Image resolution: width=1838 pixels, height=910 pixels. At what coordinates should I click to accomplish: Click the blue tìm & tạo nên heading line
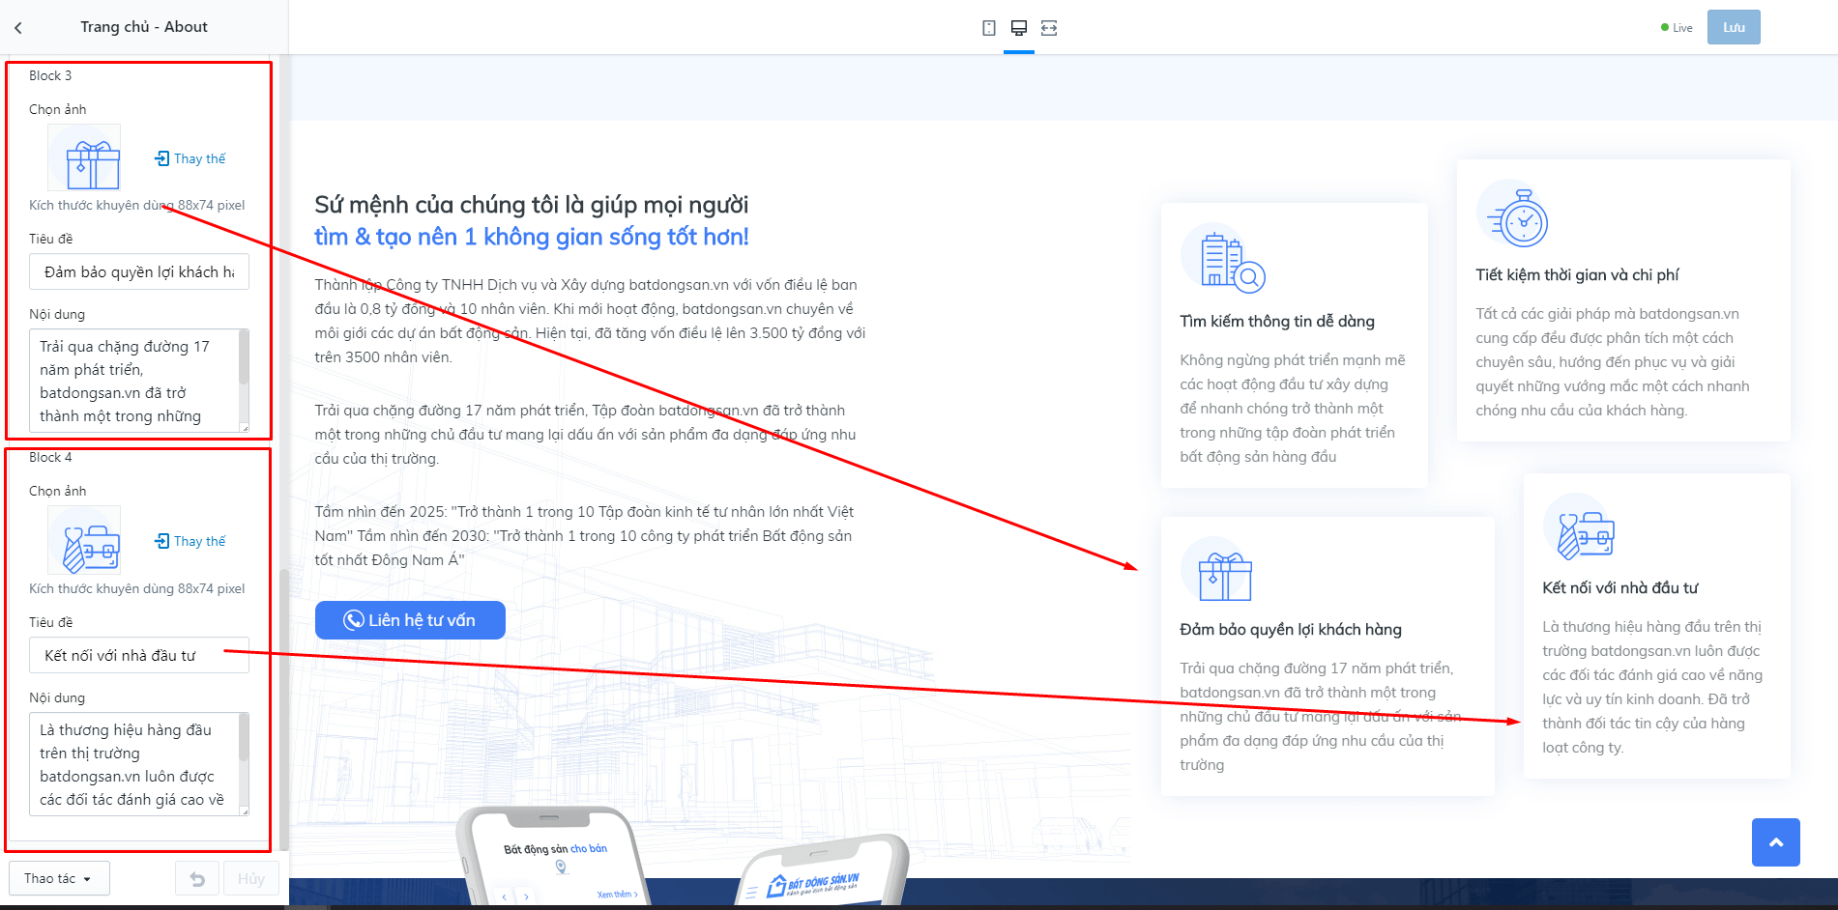click(532, 237)
